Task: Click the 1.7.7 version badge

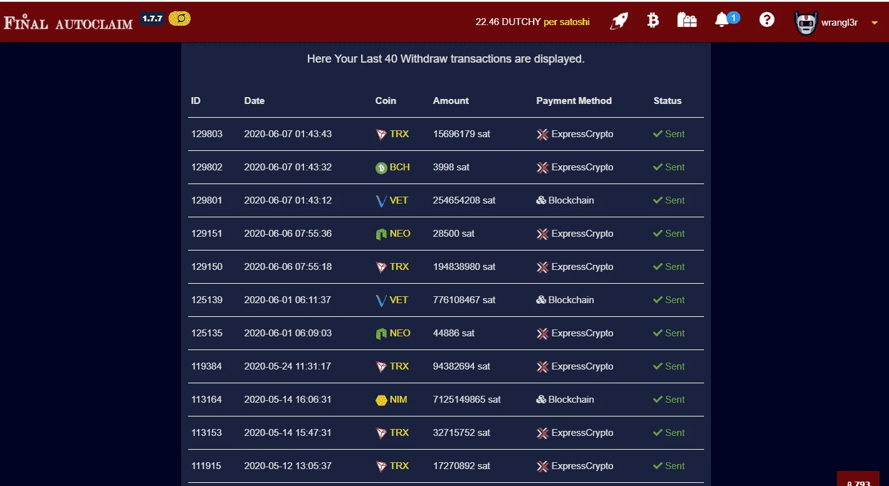Action: click(x=152, y=19)
